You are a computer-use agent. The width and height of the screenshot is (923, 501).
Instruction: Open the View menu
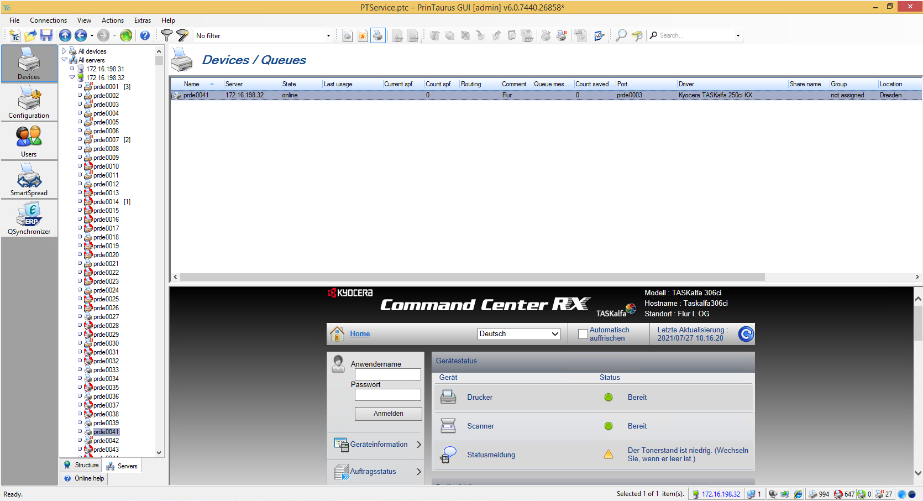pyautogui.click(x=84, y=20)
